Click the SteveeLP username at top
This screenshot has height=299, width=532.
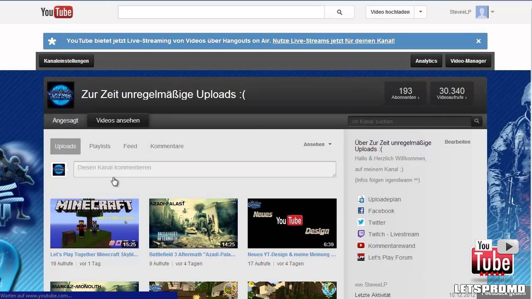(461, 12)
